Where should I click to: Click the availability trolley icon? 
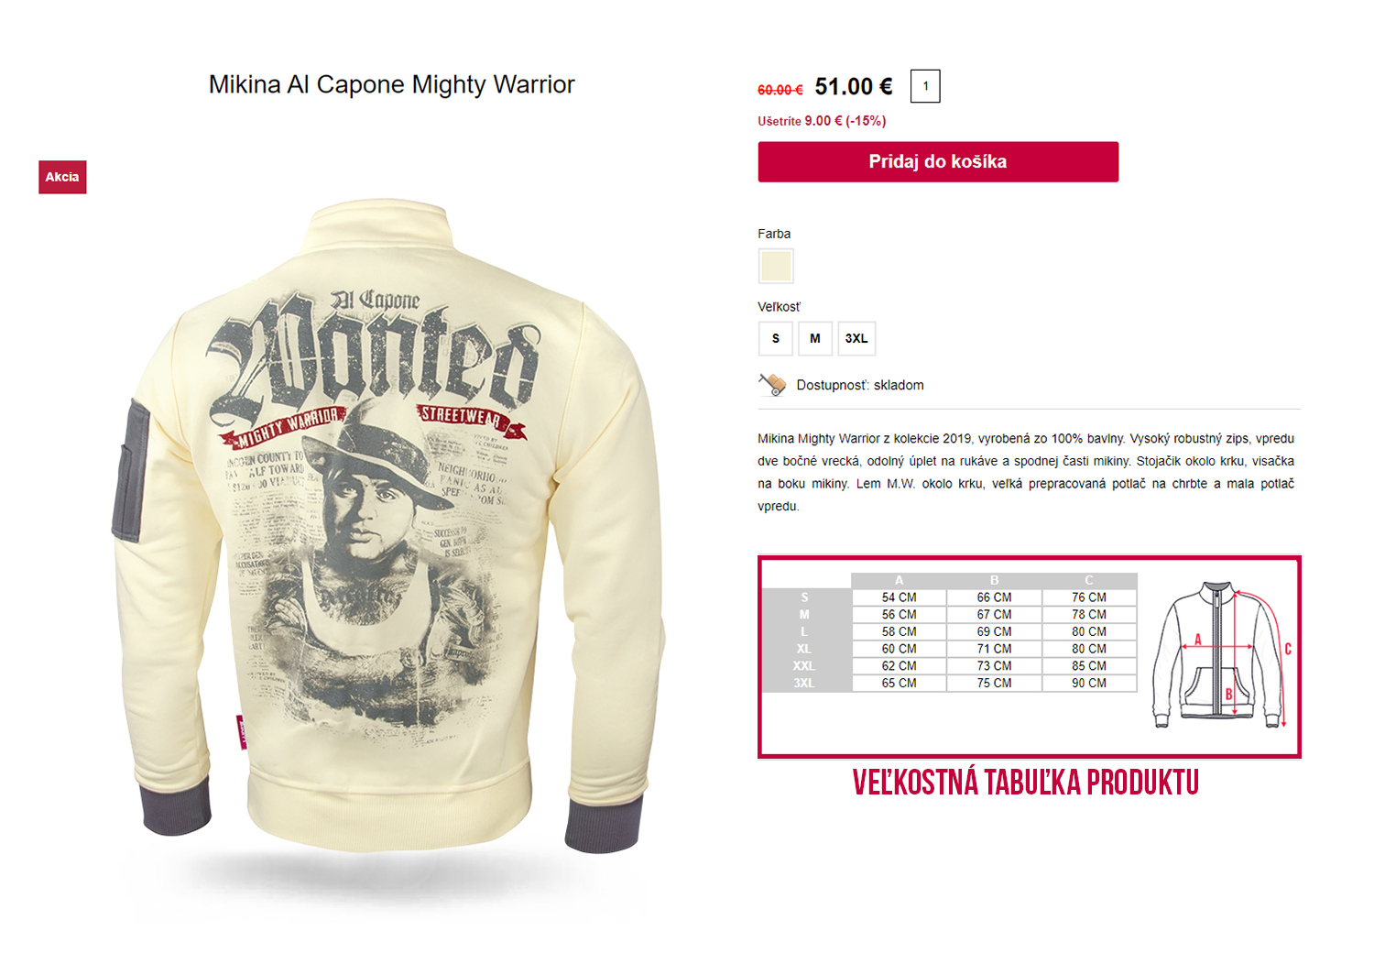coord(772,384)
